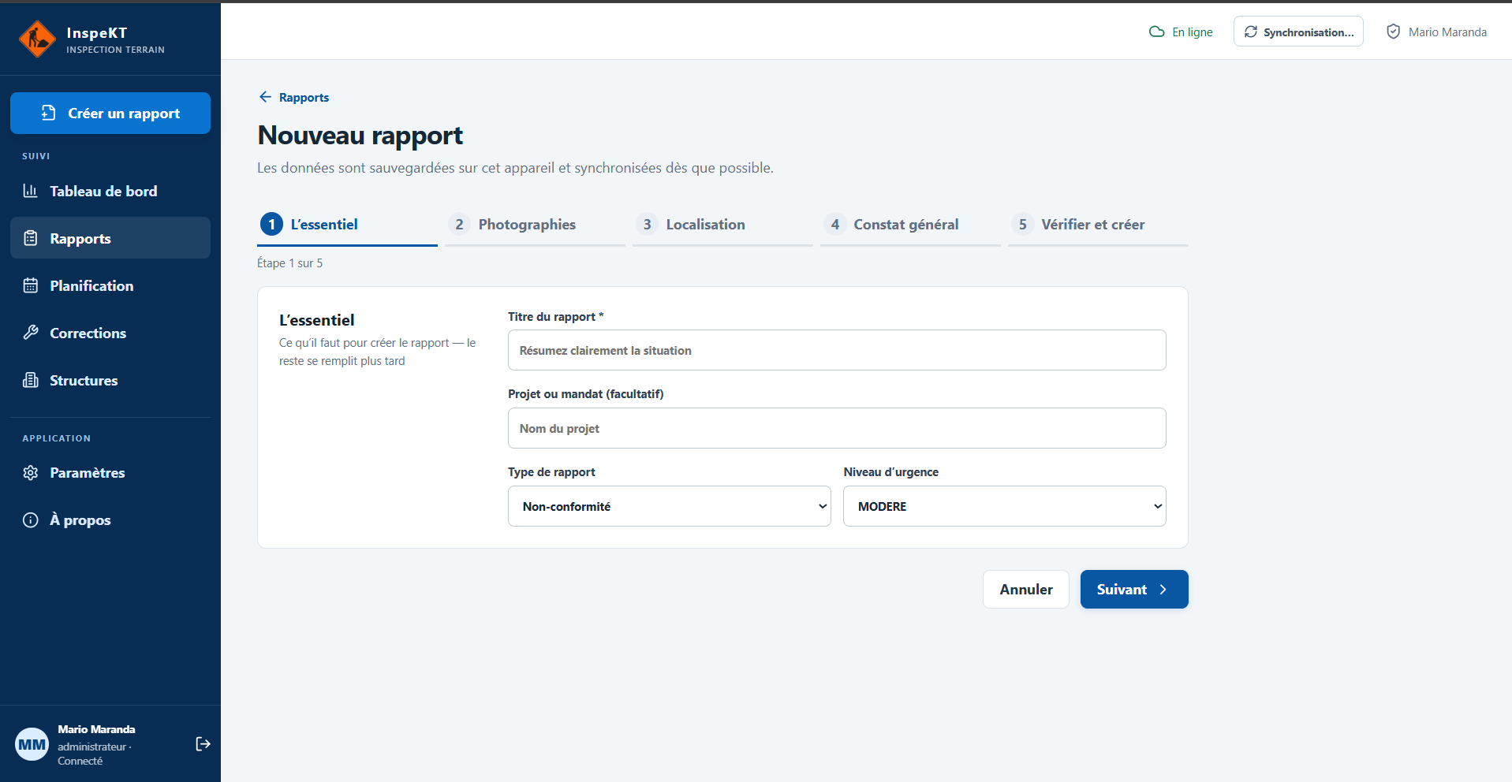Click the Annuler button
This screenshot has width=1512, height=782.
(1026, 590)
